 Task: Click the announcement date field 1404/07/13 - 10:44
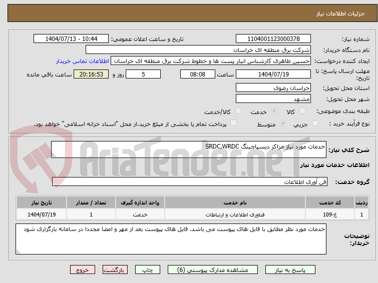[71, 39]
